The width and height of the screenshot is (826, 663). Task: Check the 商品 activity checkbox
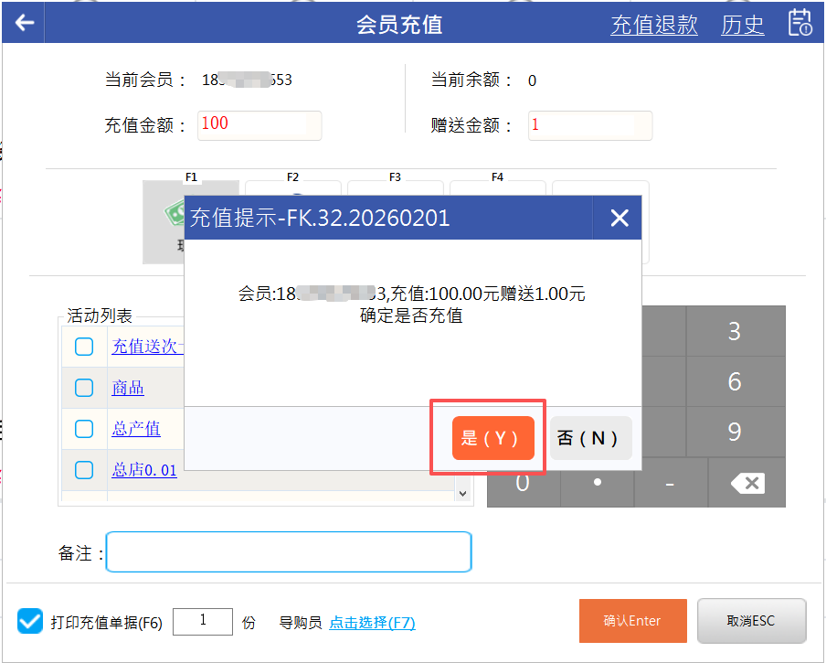(x=84, y=388)
